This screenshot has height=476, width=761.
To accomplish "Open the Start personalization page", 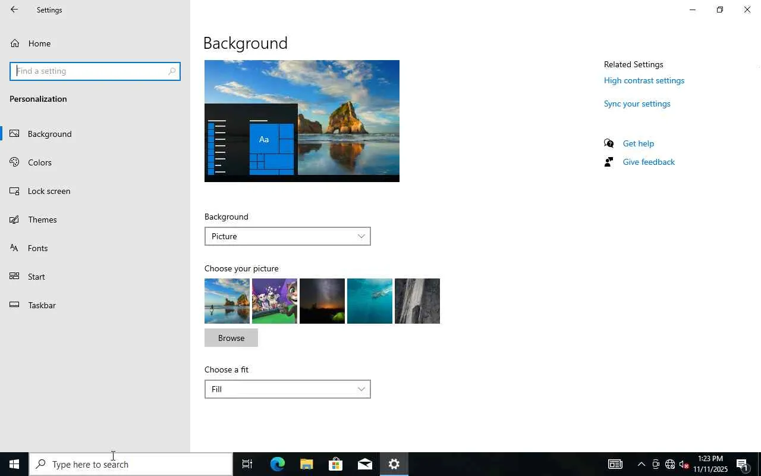I will [x=95, y=277].
